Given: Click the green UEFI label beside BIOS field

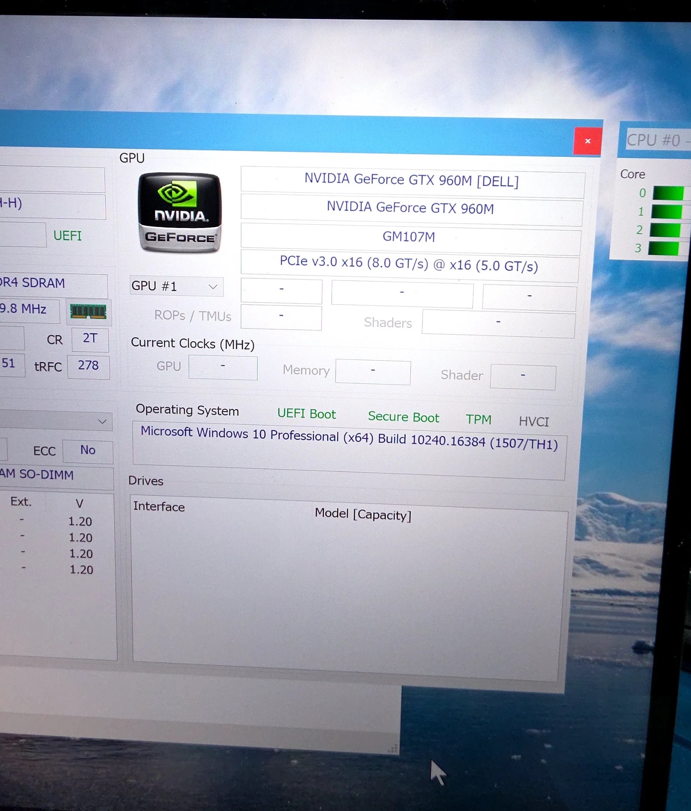Looking at the screenshot, I should (x=67, y=236).
